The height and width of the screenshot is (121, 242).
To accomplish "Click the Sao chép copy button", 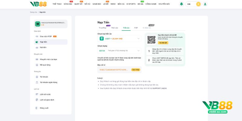I will tap(136, 70).
